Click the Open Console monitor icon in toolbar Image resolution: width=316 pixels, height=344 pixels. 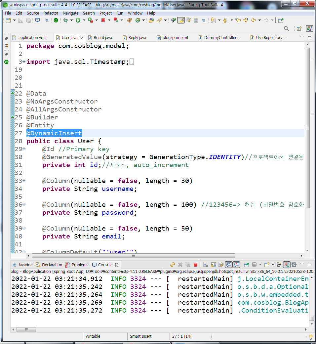[37, 21]
